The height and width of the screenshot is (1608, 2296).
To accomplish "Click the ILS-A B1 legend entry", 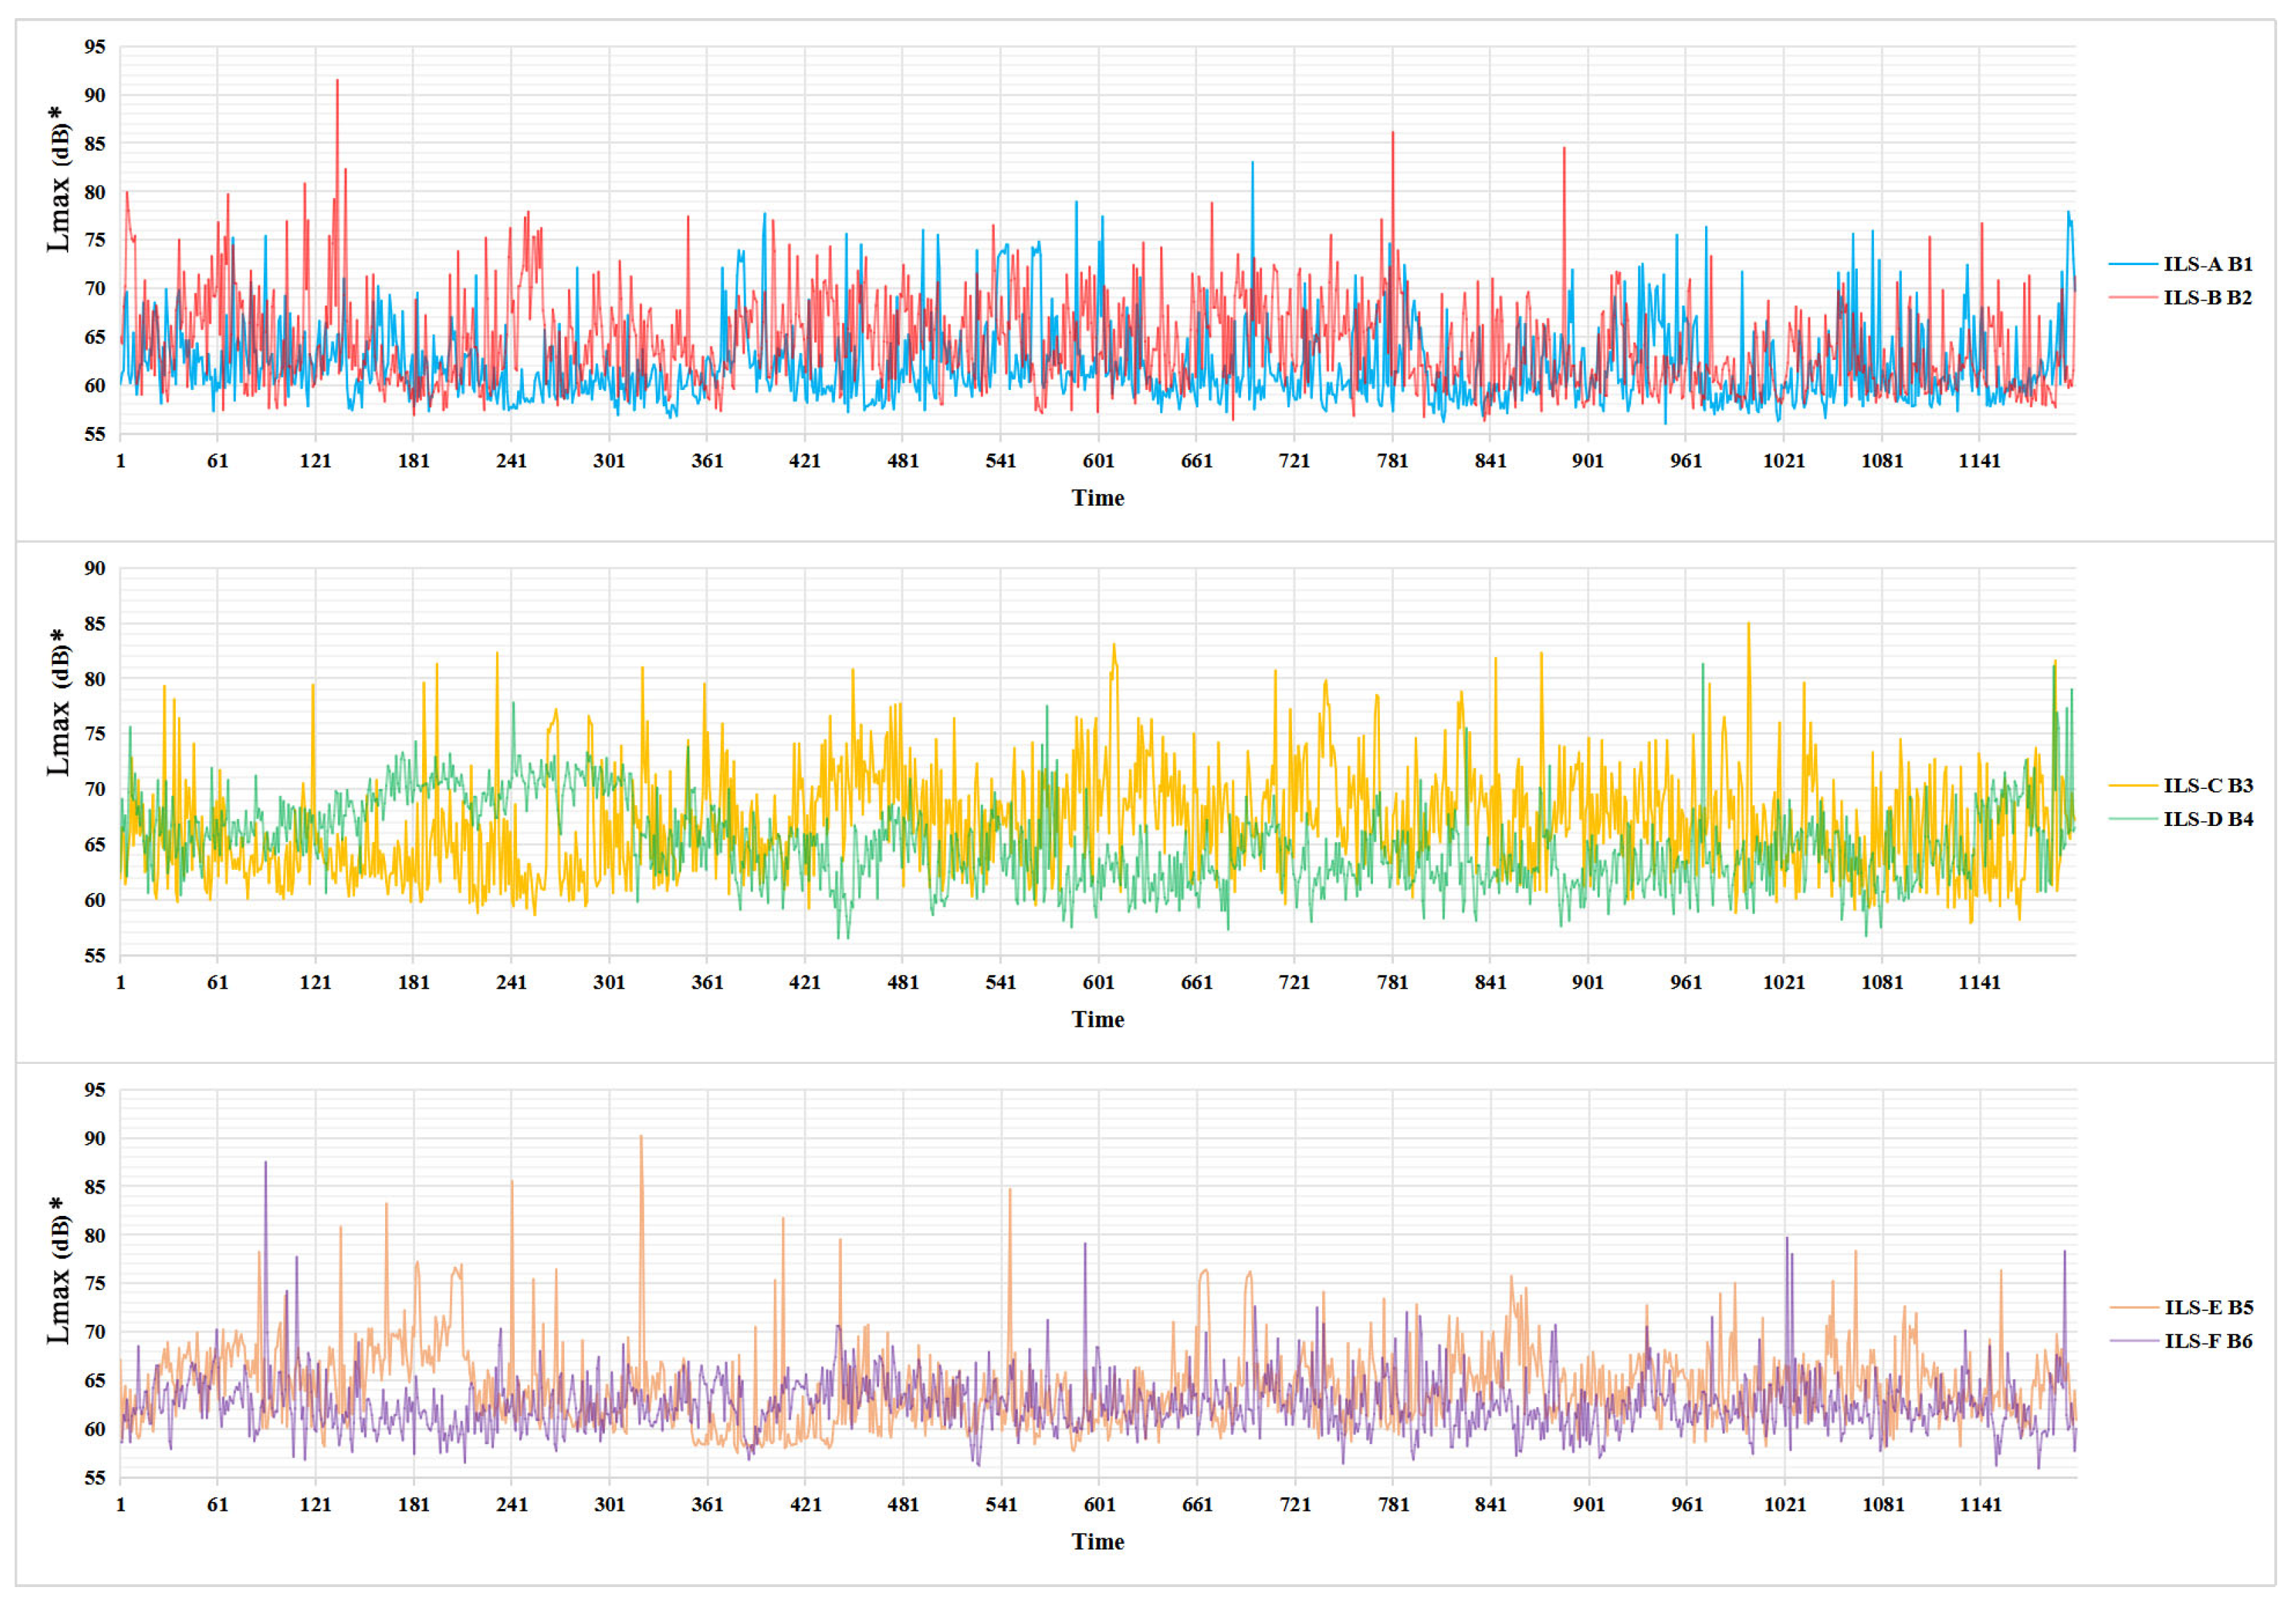I will point(2207,264).
